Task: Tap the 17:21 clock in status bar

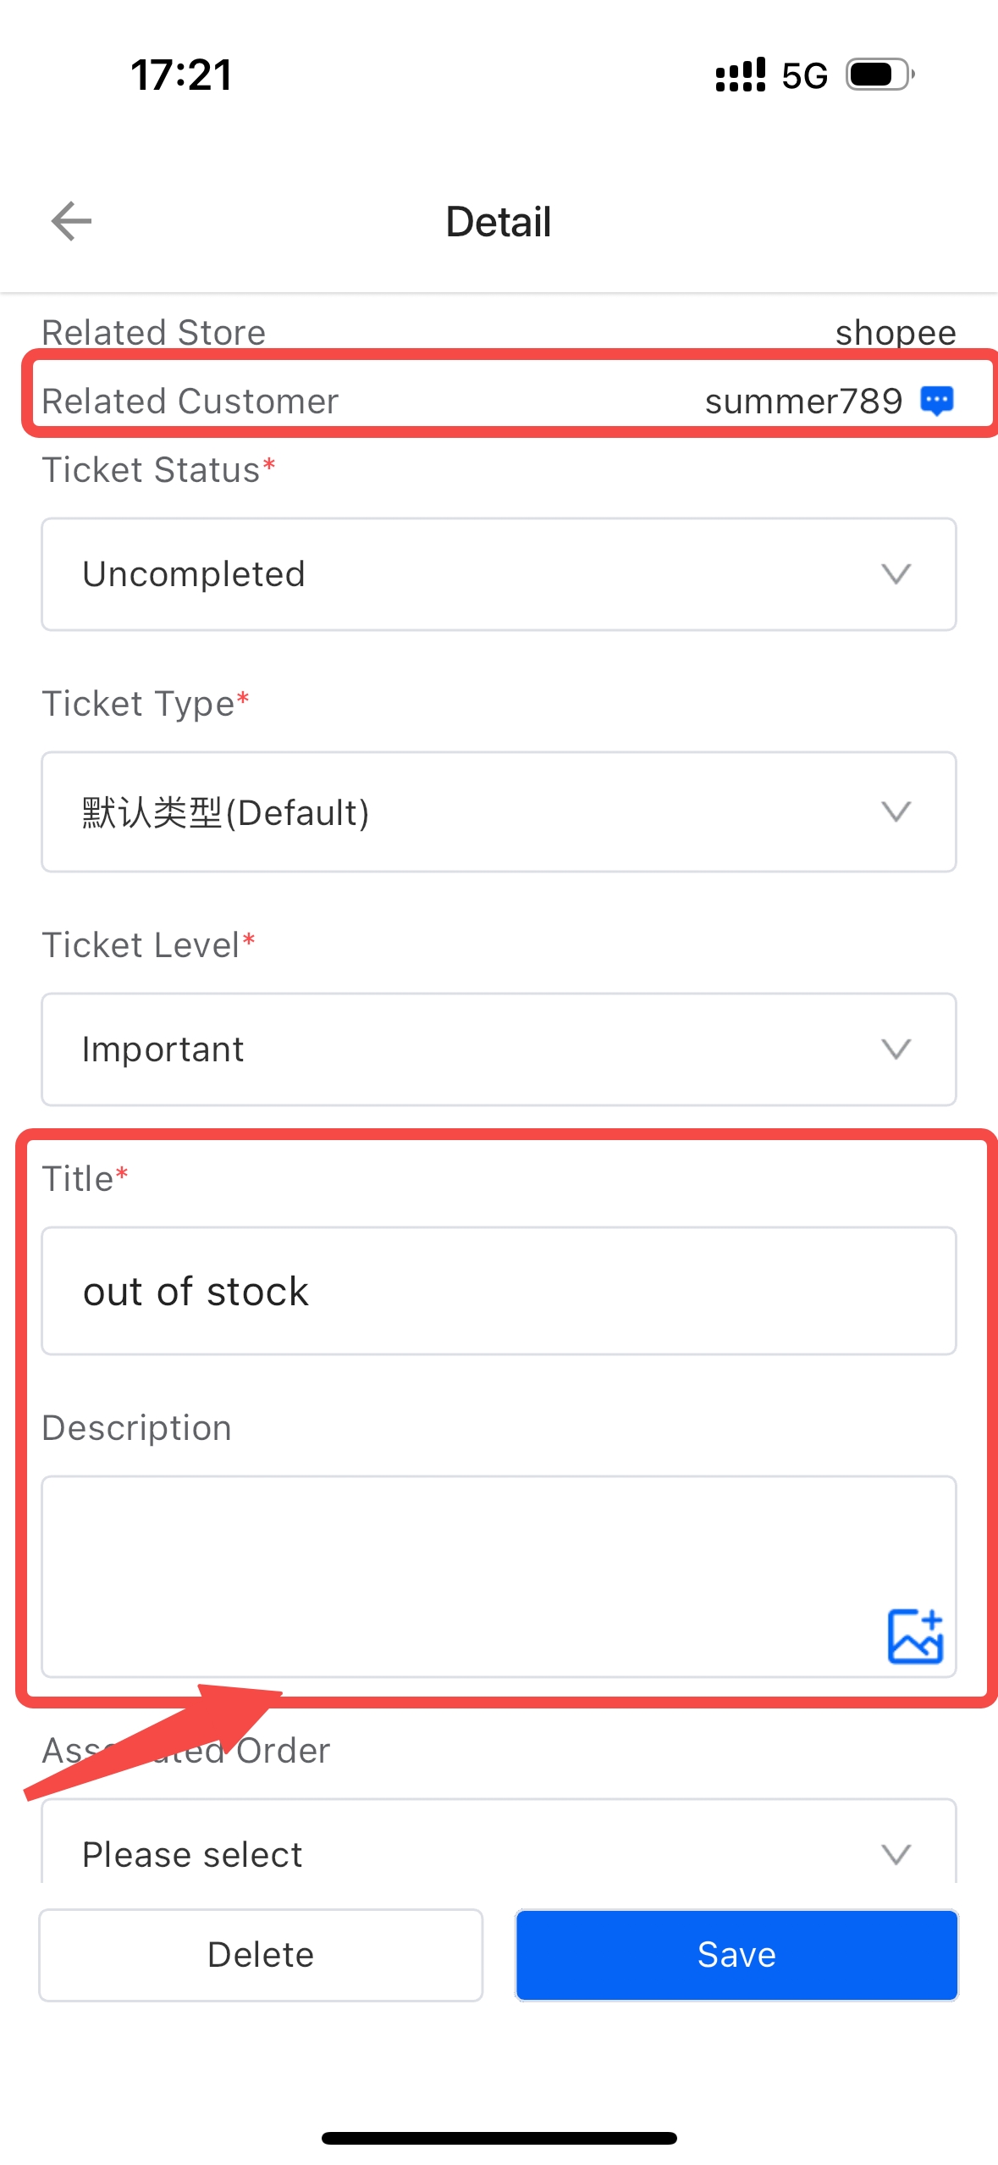Action: 181,75
